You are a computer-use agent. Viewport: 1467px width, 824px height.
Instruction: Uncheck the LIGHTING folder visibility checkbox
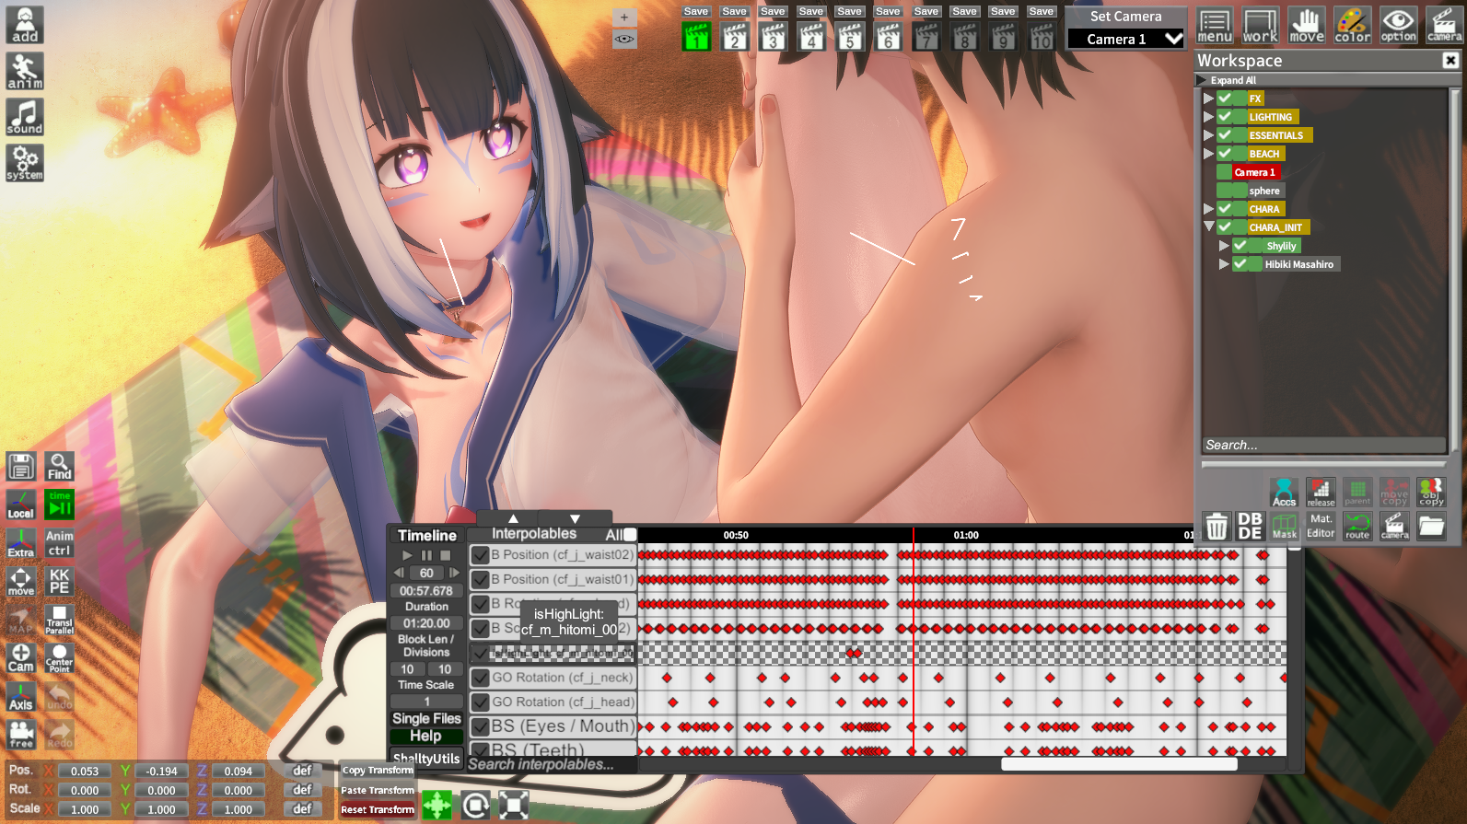(1225, 117)
